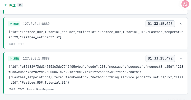Click the ProtocolAutoResponse label
Viewport: 191px width, 100px height.
point(40,89)
